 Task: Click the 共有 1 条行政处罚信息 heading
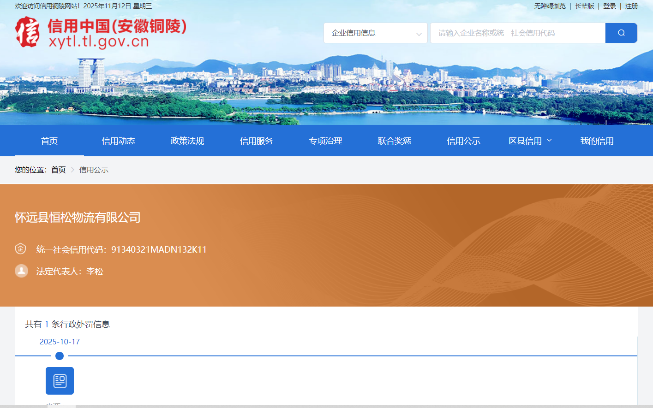[67, 325]
